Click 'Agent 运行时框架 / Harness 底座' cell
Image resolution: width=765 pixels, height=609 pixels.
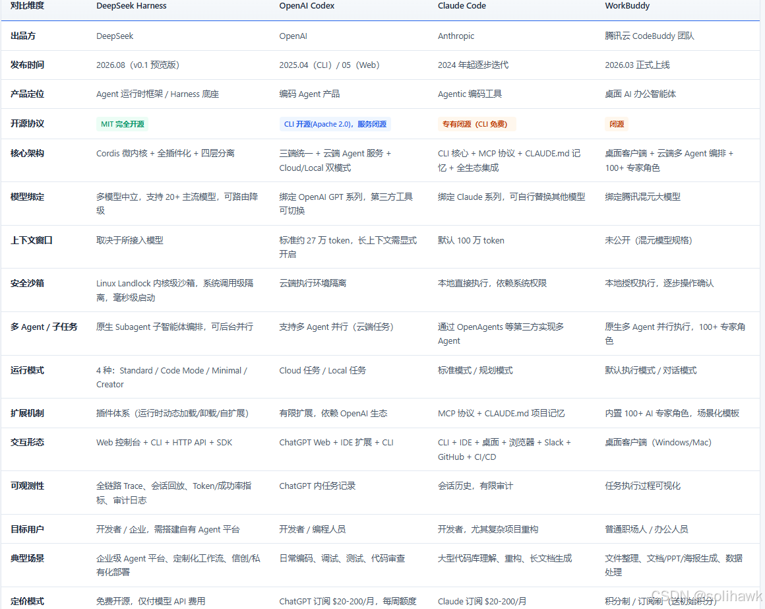(158, 94)
